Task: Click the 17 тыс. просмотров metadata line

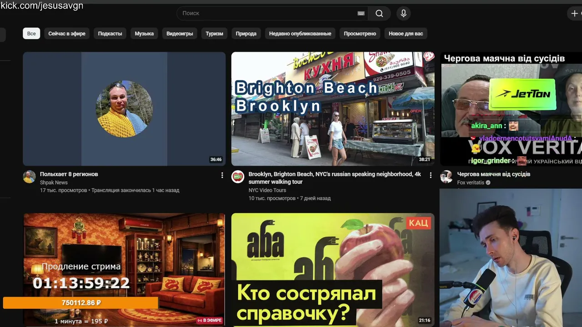Action: pyautogui.click(x=110, y=190)
